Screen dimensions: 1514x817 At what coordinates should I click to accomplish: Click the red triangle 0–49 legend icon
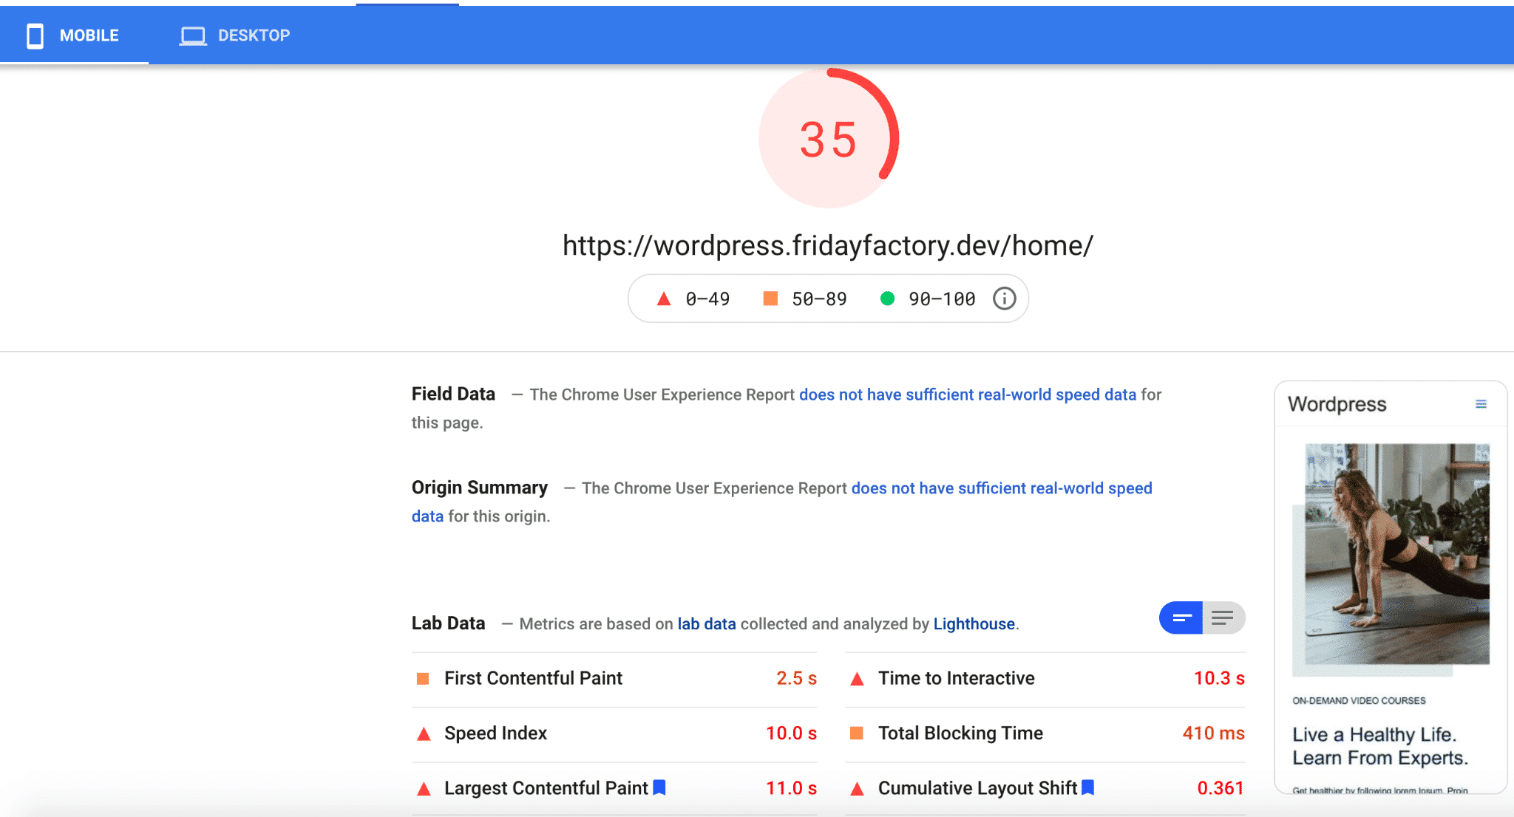click(x=664, y=298)
